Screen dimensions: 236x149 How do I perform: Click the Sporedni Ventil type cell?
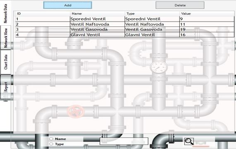pos(152,19)
